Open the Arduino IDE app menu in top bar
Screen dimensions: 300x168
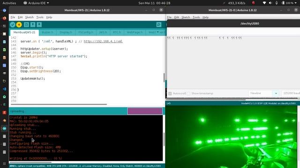(36, 3)
